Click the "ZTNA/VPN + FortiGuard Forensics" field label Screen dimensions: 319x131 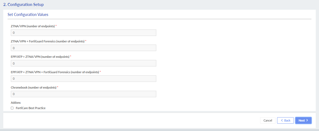tap(48, 41)
